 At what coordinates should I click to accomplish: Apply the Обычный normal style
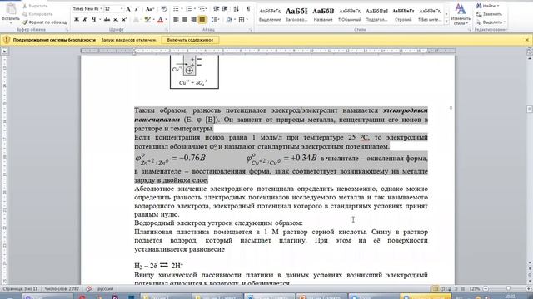[350, 15]
